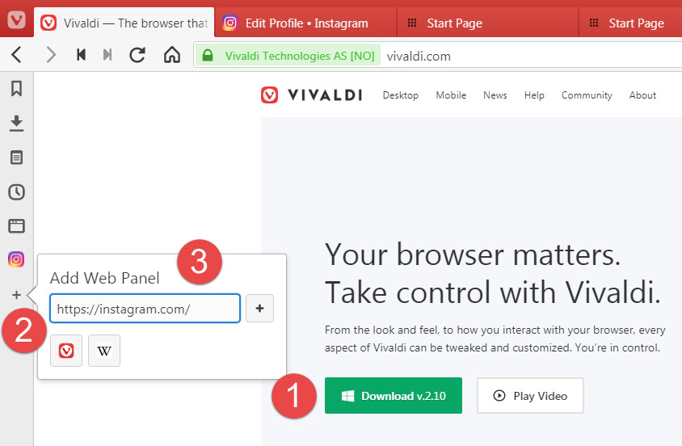The width and height of the screenshot is (682, 446).
Task: Switch to the Vivaldi browser tab
Action: 124,23
